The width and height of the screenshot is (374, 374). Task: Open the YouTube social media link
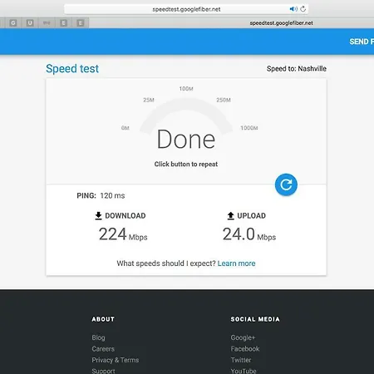click(x=244, y=371)
